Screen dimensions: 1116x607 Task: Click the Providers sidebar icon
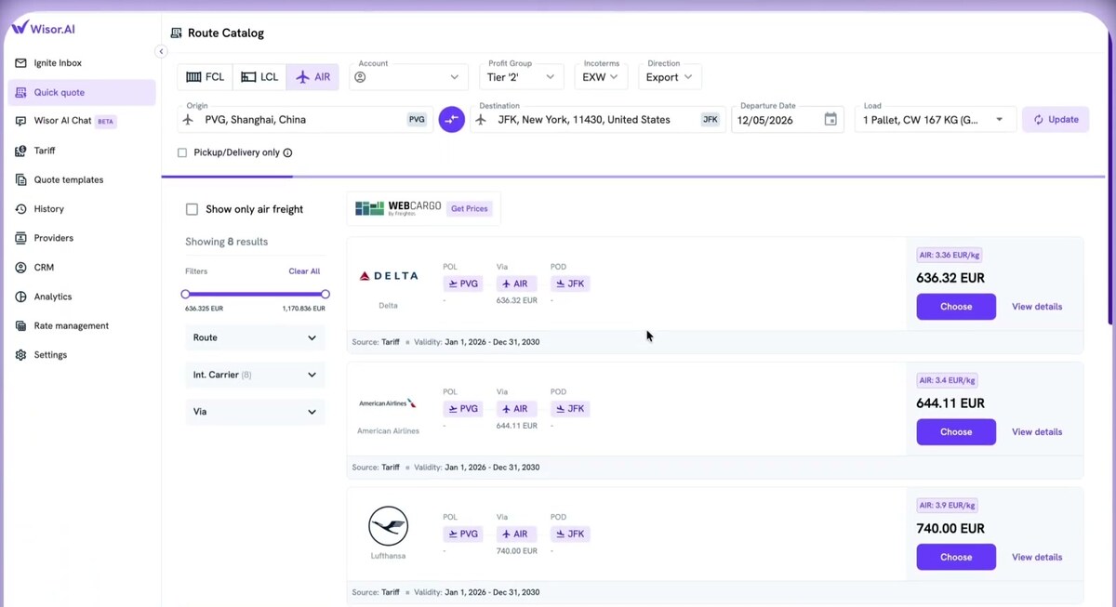pos(21,238)
